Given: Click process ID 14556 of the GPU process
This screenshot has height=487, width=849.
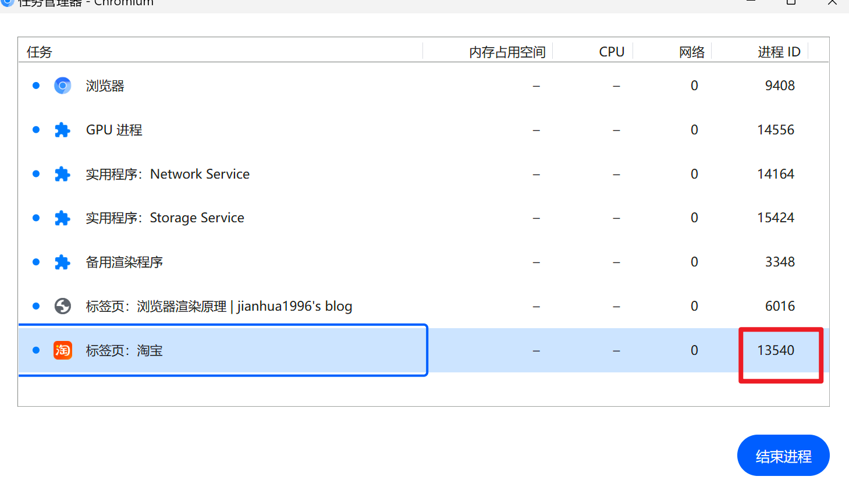Looking at the screenshot, I should (x=775, y=130).
